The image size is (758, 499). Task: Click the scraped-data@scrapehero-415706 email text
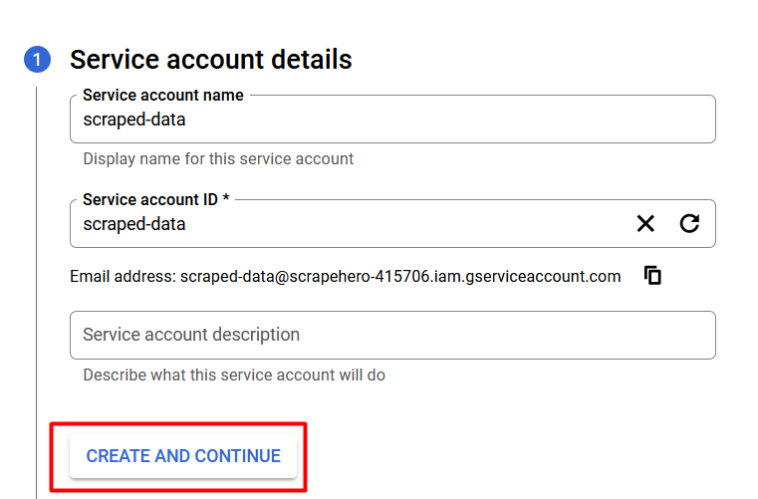point(400,277)
